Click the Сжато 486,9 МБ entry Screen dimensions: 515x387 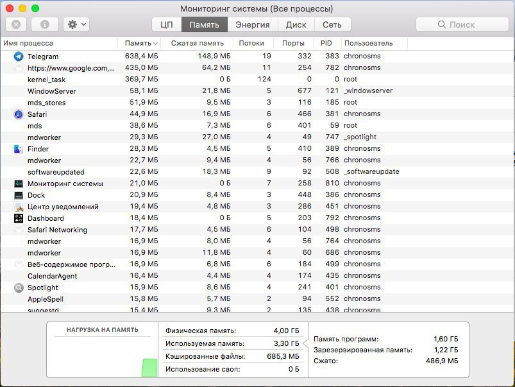[385, 361]
